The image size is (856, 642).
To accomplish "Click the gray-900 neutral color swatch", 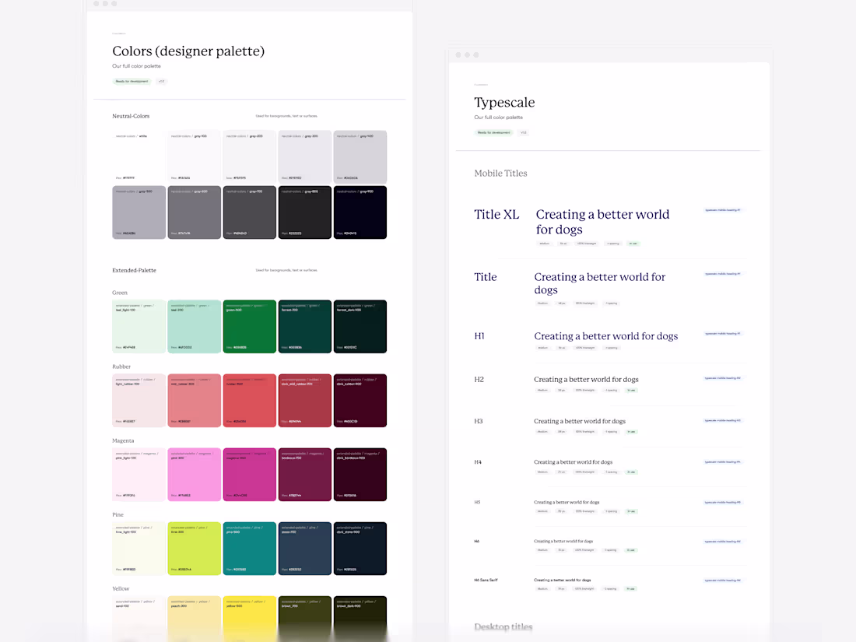I will [x=360, y=212].
